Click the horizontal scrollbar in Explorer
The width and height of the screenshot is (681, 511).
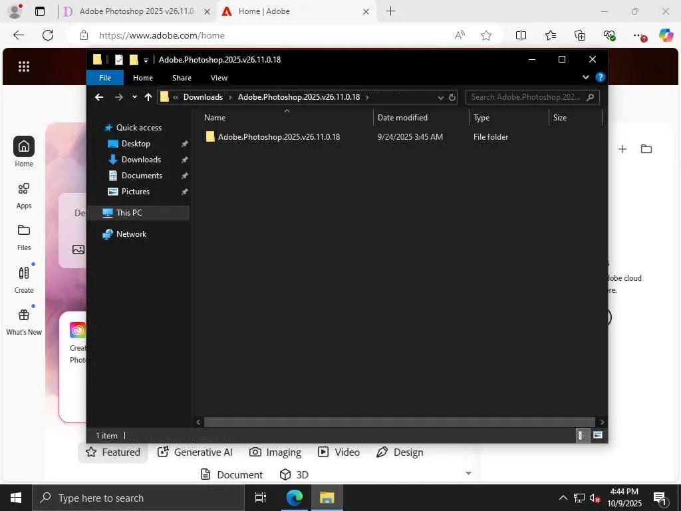399,422
